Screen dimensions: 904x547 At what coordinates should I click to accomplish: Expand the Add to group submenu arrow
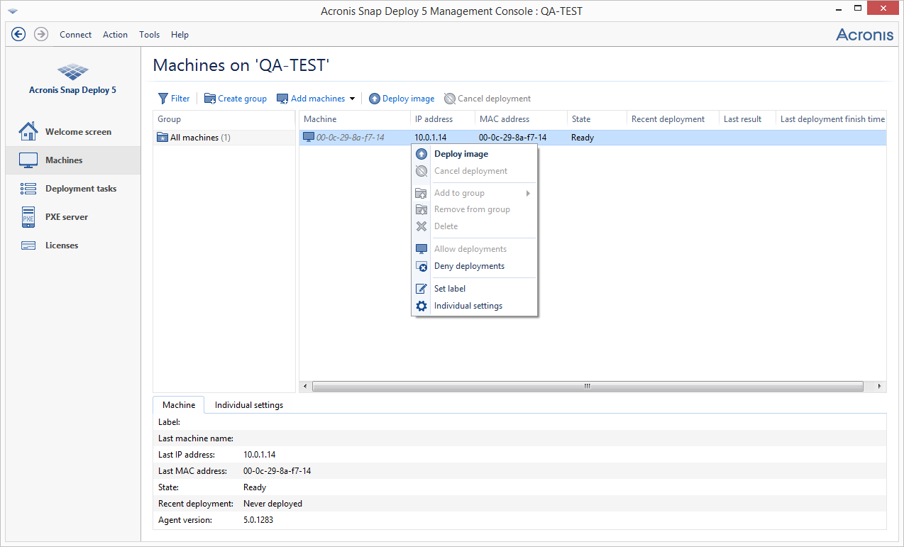click(x=528, y=193)
